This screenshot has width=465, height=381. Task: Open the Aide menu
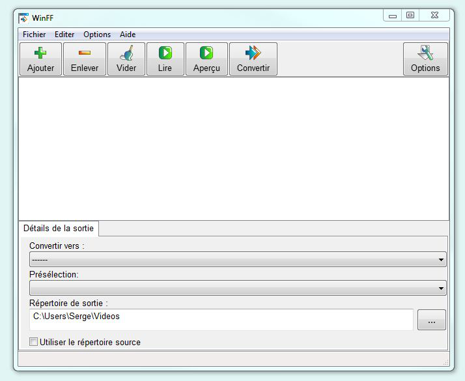(128, 35)
